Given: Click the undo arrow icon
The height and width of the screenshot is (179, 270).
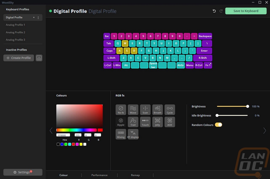Looking at the screenshot, I should point(214,11).
